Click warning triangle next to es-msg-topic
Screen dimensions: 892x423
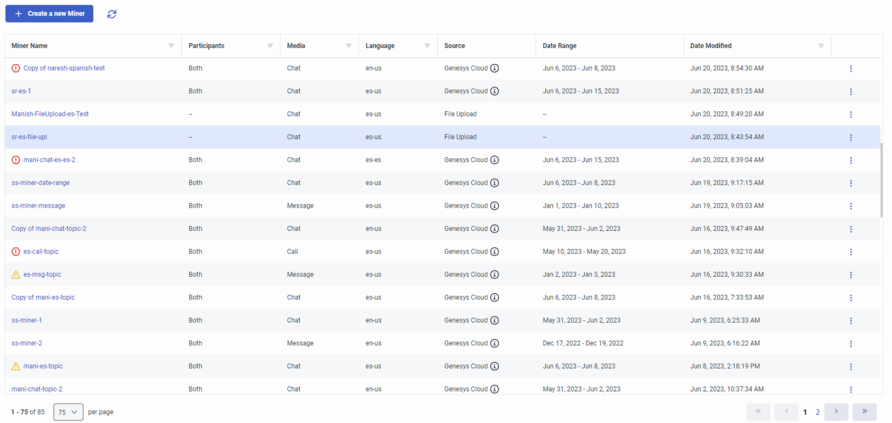pyautogui.click(x=16, y=274)
